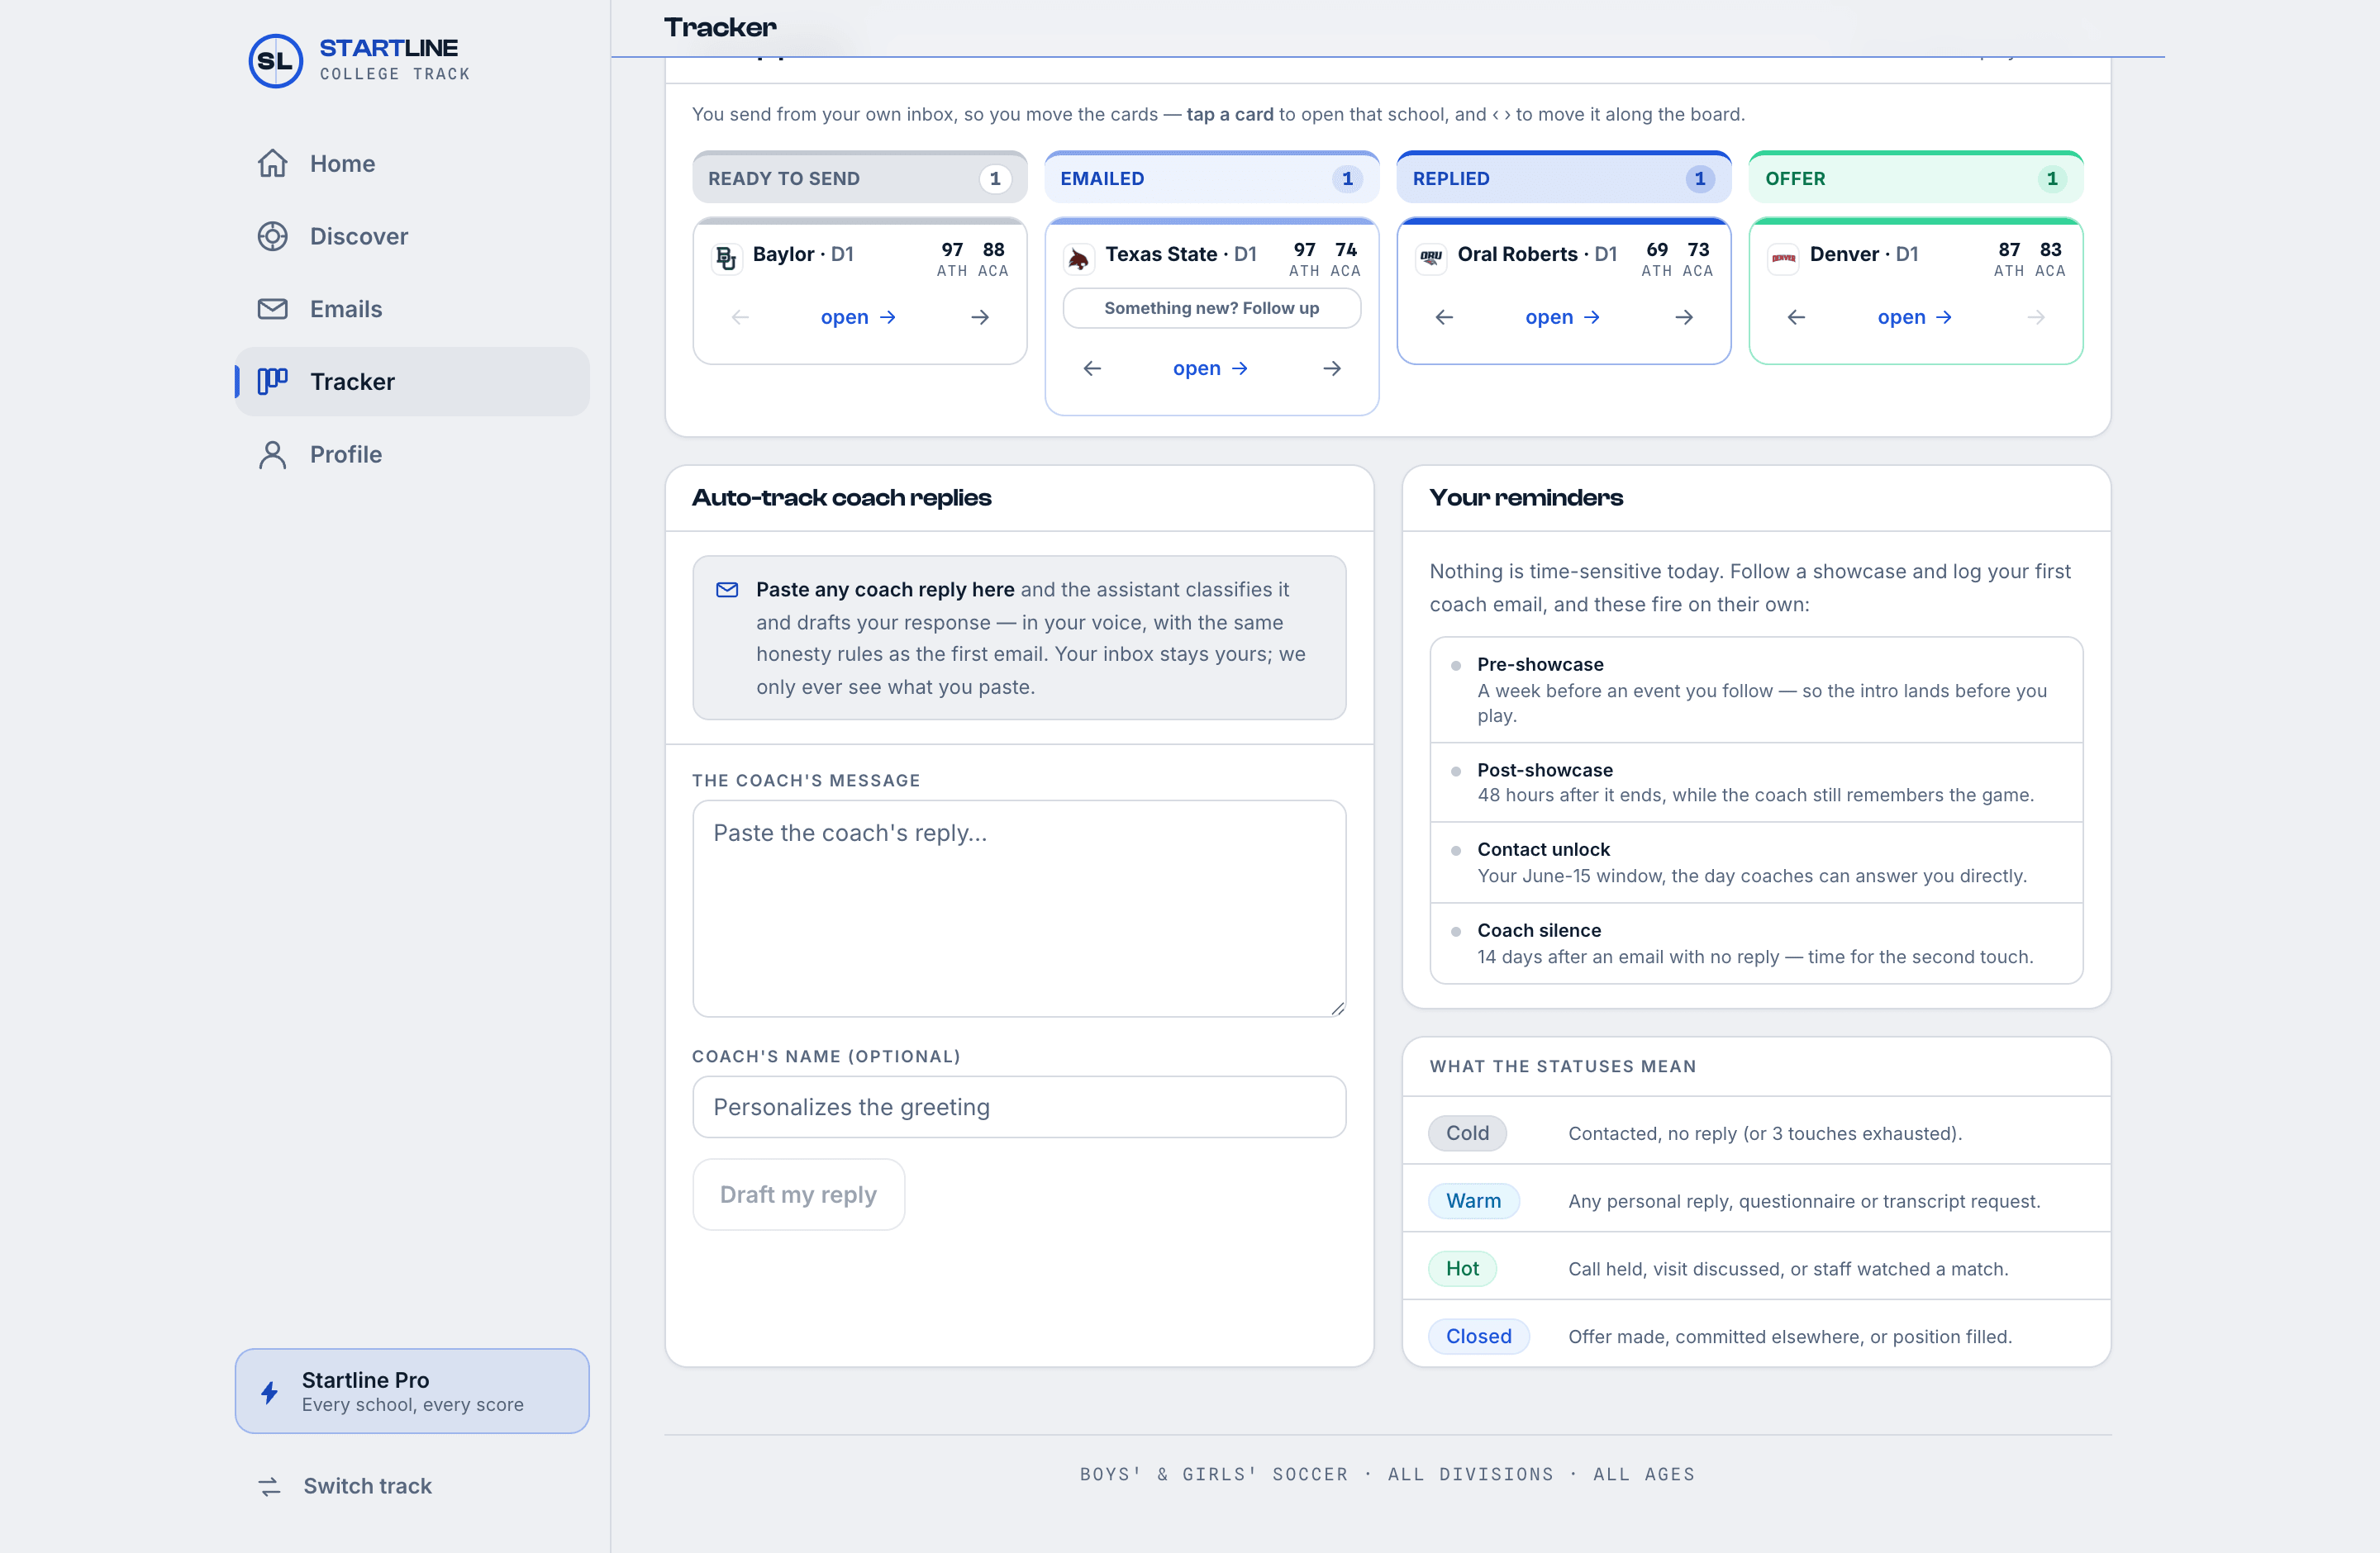Move Oral Roberts back a column
The height and width of the screenshot is (1553, 2380).
[1444, 317]
